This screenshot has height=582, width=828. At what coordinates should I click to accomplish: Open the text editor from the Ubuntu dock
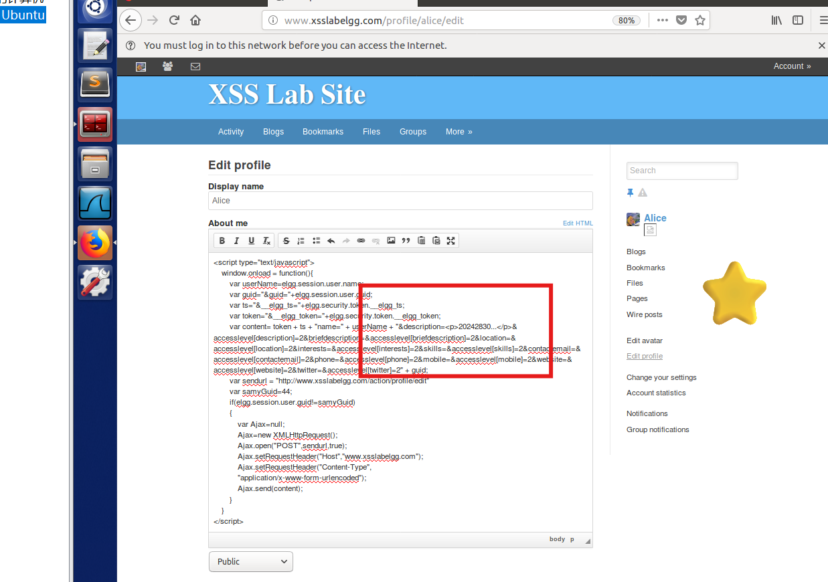point(95,45)
